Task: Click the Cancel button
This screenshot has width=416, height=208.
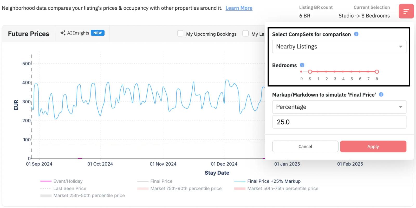Action: (305, 147)
